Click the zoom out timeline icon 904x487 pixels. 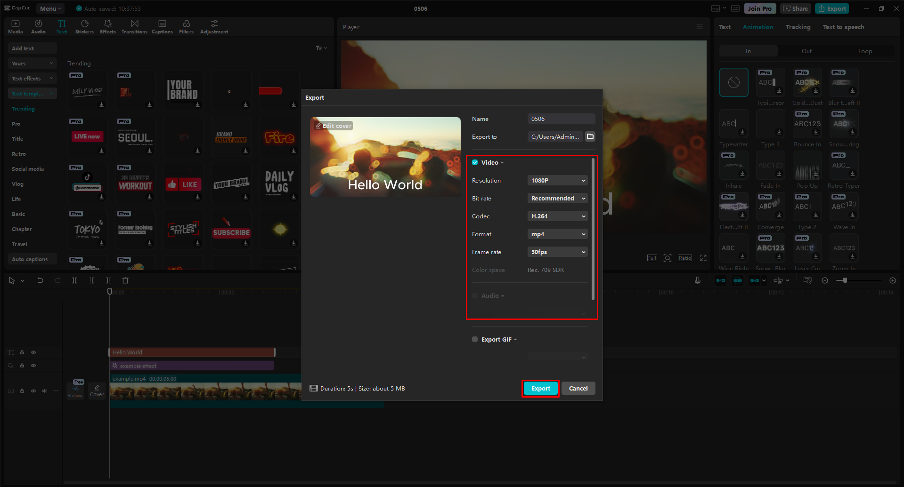pyautogui.click(x=825, y=280)
